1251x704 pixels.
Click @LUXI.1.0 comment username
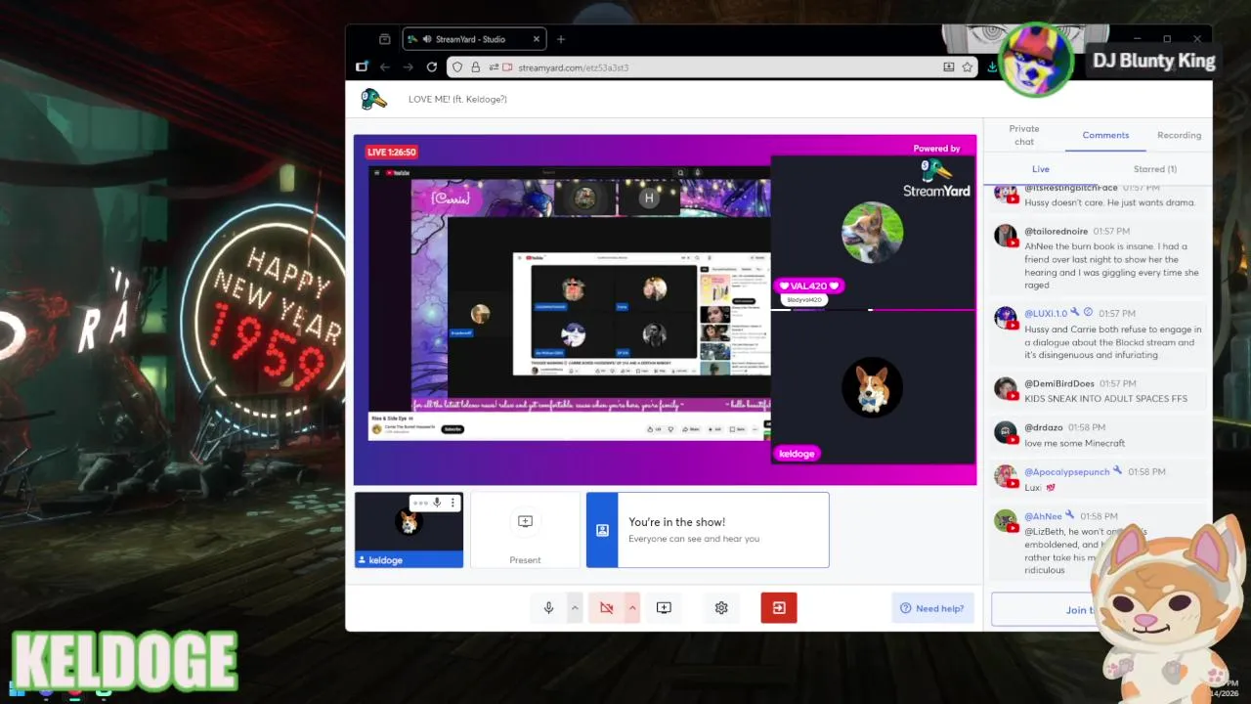[1046, 313]
